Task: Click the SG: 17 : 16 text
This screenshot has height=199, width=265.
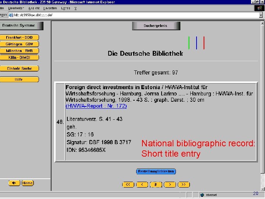Action: click(x=80, y=135)
